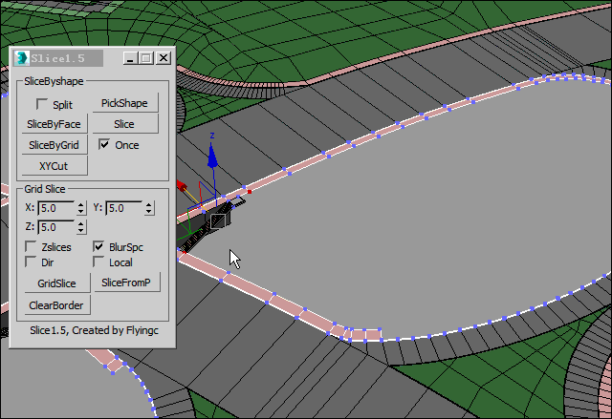The height and width of the screenshot is (419, 612).
Task: Click the 'Slice1.5, Created by Flyingc' label
Action: [x=94, y=330]
